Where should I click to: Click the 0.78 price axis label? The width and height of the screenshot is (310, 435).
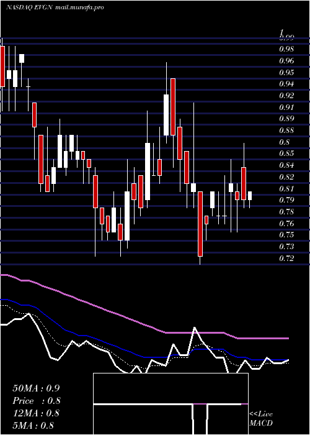pyautogui.click(x=286, y=212)
